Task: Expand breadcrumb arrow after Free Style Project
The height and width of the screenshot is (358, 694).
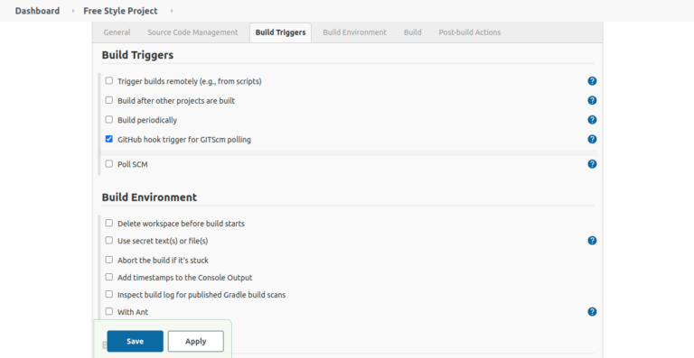Action: coord(172,11)
